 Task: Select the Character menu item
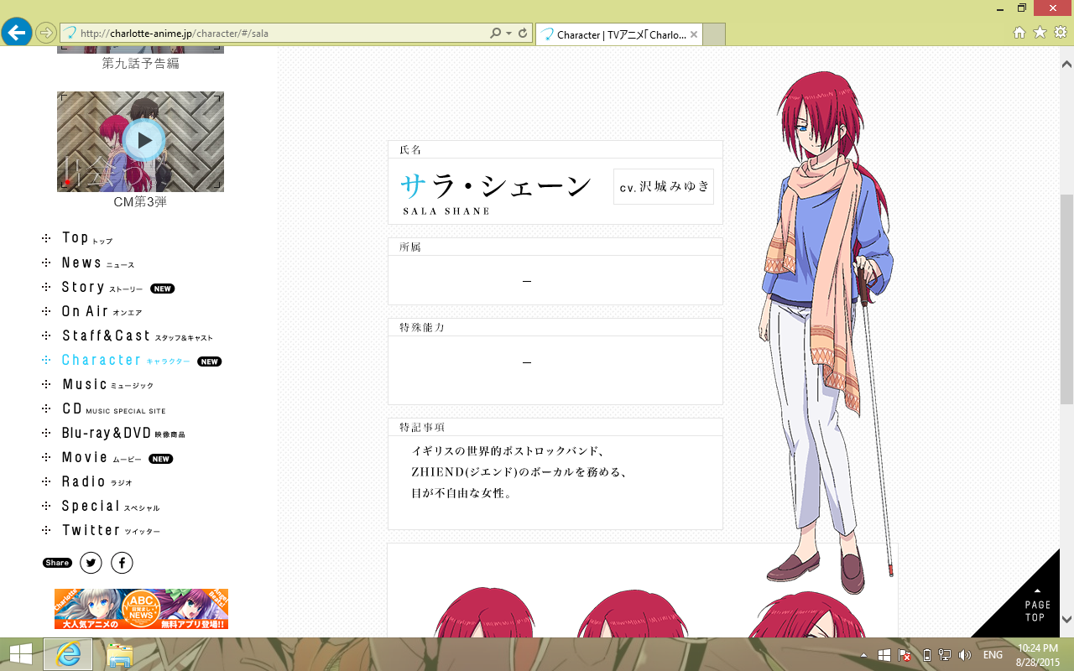(x=126, y=361)
